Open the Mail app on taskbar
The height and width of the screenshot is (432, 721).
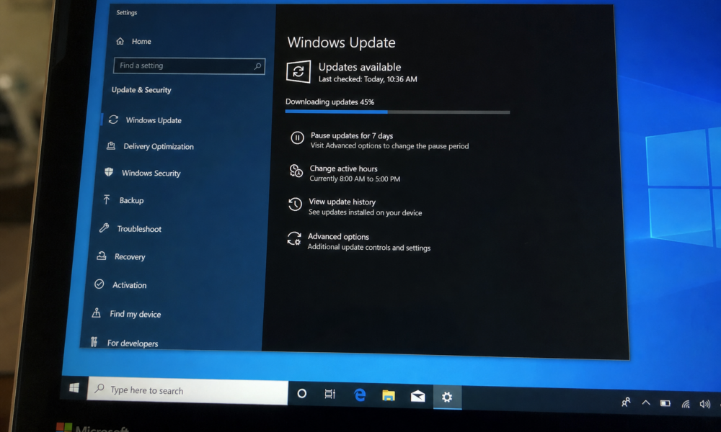[417, 396]
